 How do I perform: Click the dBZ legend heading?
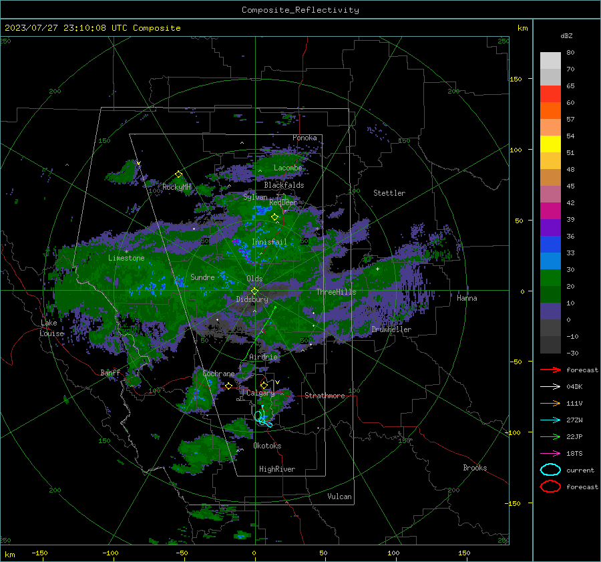pos(566,35)
